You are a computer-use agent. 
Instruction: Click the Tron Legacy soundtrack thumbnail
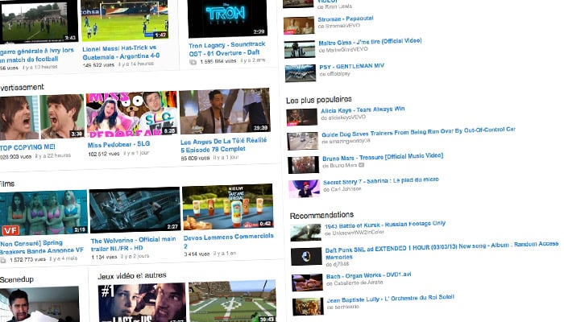(226, 19)
